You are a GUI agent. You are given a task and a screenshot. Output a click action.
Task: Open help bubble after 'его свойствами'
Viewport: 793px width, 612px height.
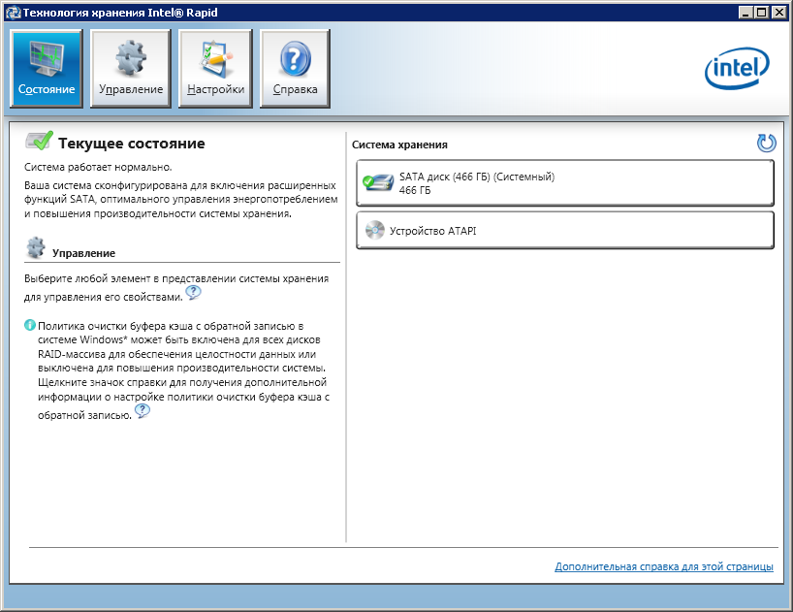coord(193,293)
